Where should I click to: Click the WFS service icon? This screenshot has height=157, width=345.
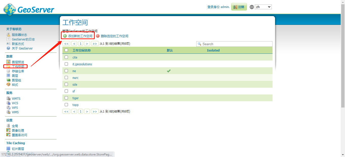(8, 108)
